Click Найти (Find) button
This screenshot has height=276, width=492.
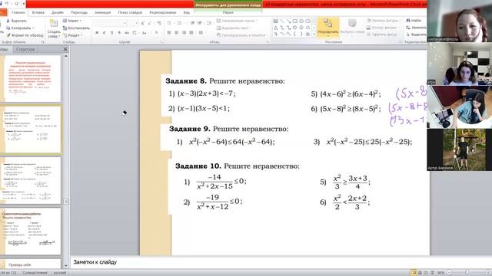414,21
